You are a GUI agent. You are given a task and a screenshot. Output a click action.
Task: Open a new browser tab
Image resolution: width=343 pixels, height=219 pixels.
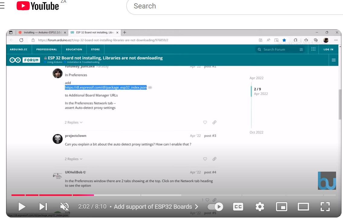(125, 33)
